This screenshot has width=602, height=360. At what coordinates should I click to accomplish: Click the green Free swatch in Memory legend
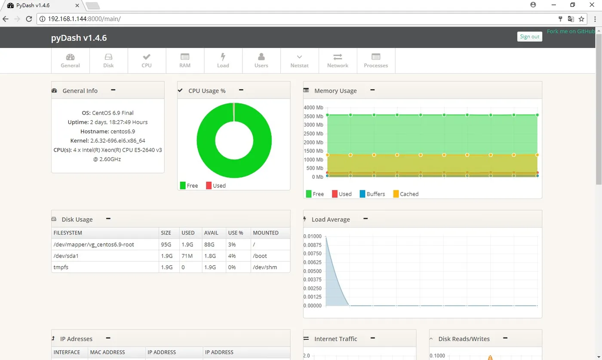[309, 194]
